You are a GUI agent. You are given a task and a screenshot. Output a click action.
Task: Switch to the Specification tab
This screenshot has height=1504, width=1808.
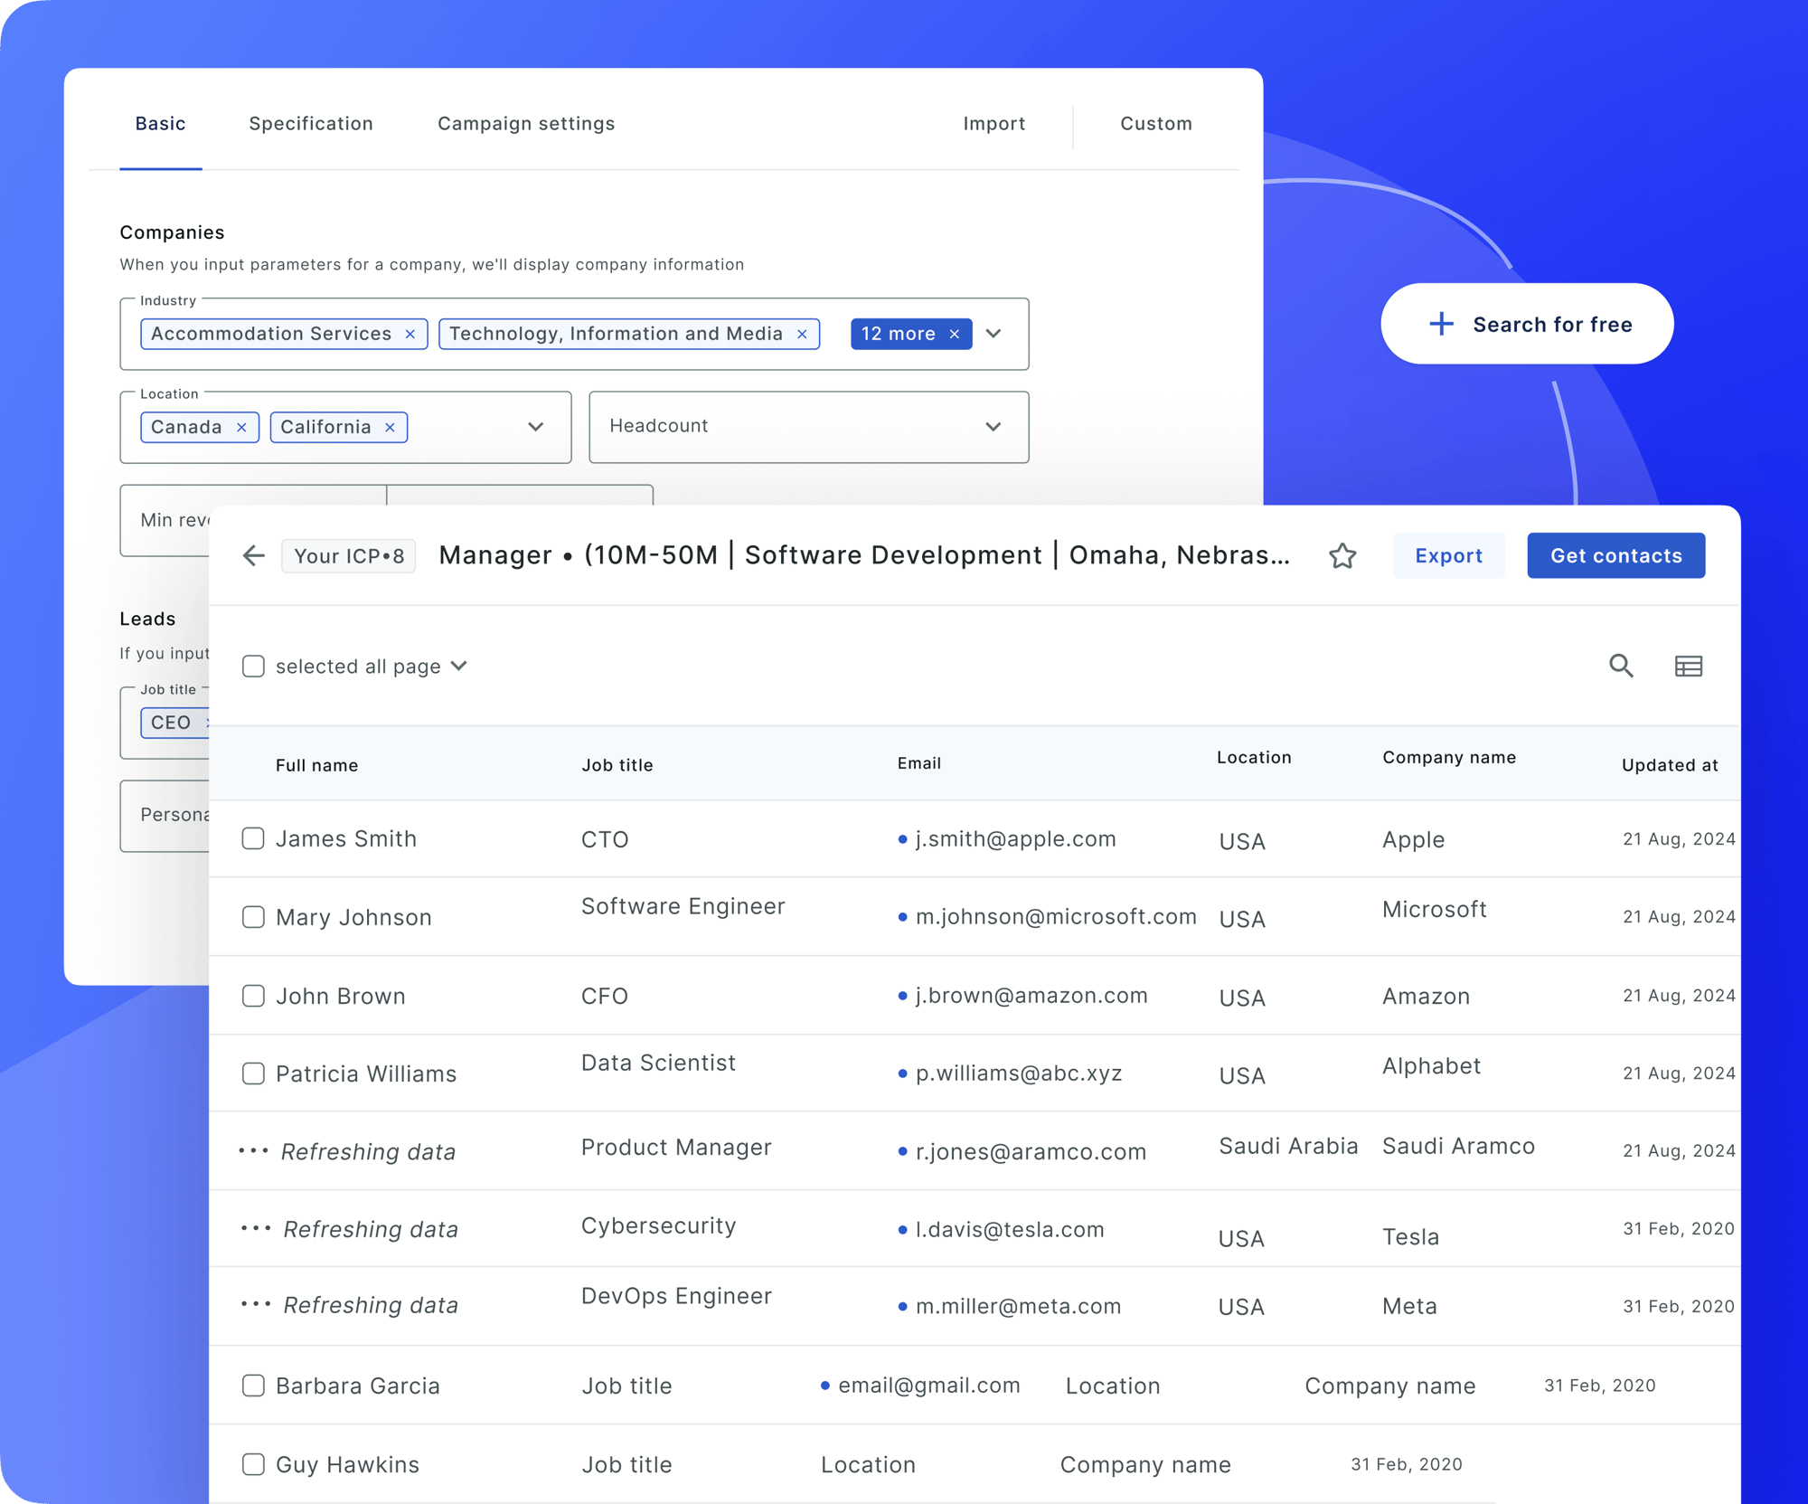coord(311,124)
